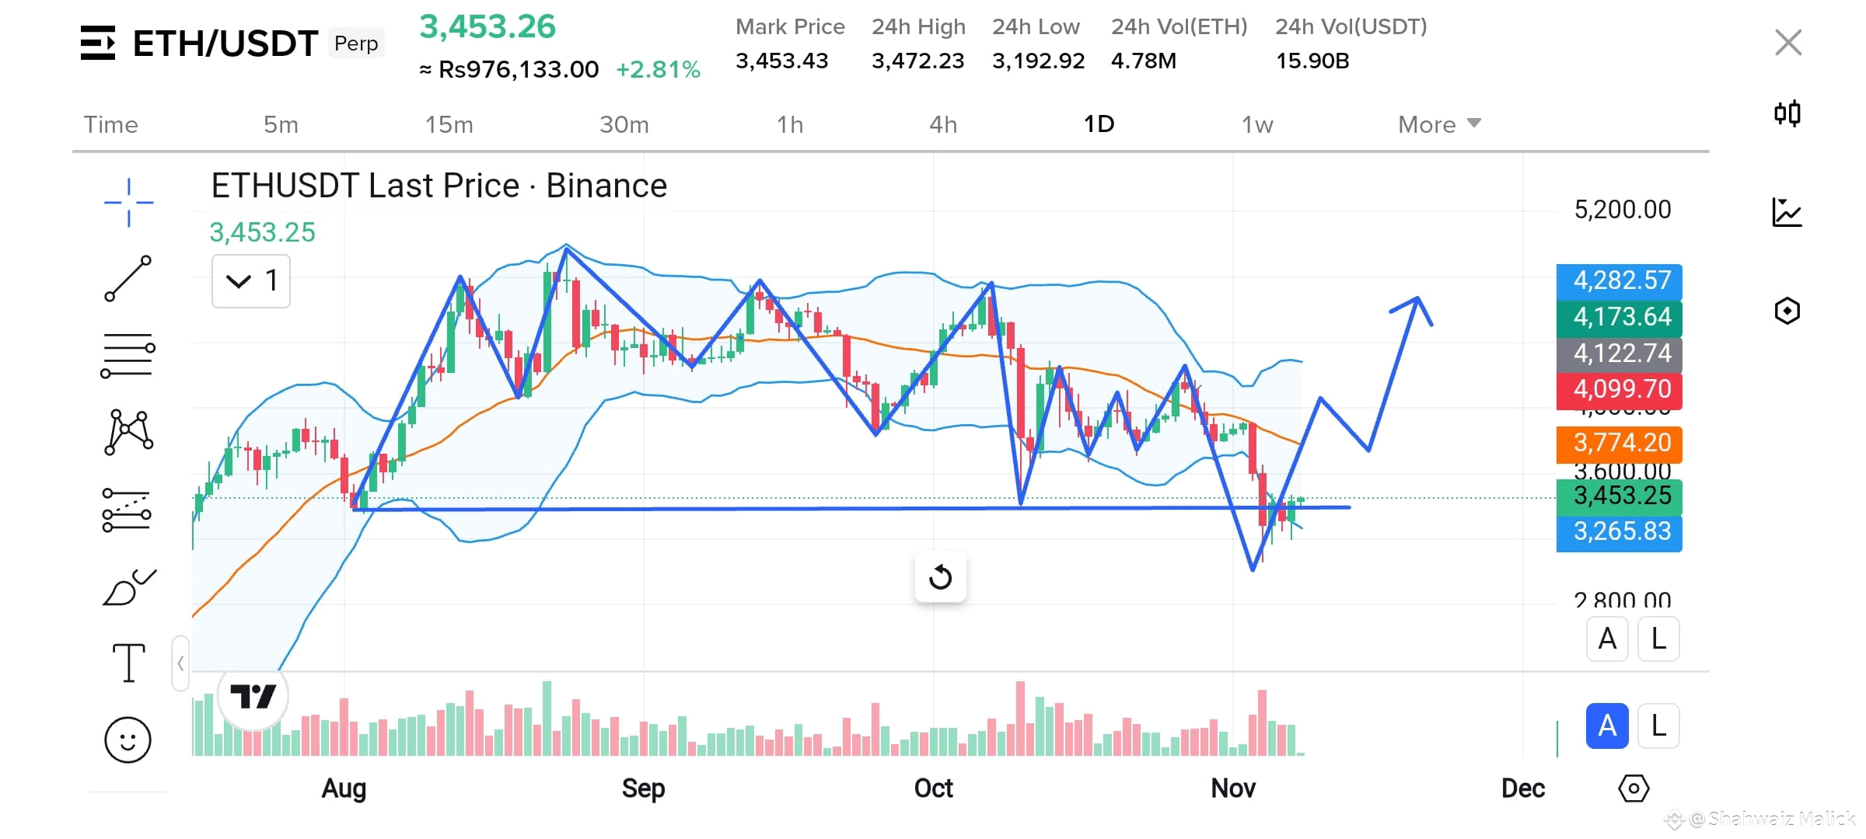1866x839 pixels.
Task: Click the Perp contract badge
Action: coord(356,44)
